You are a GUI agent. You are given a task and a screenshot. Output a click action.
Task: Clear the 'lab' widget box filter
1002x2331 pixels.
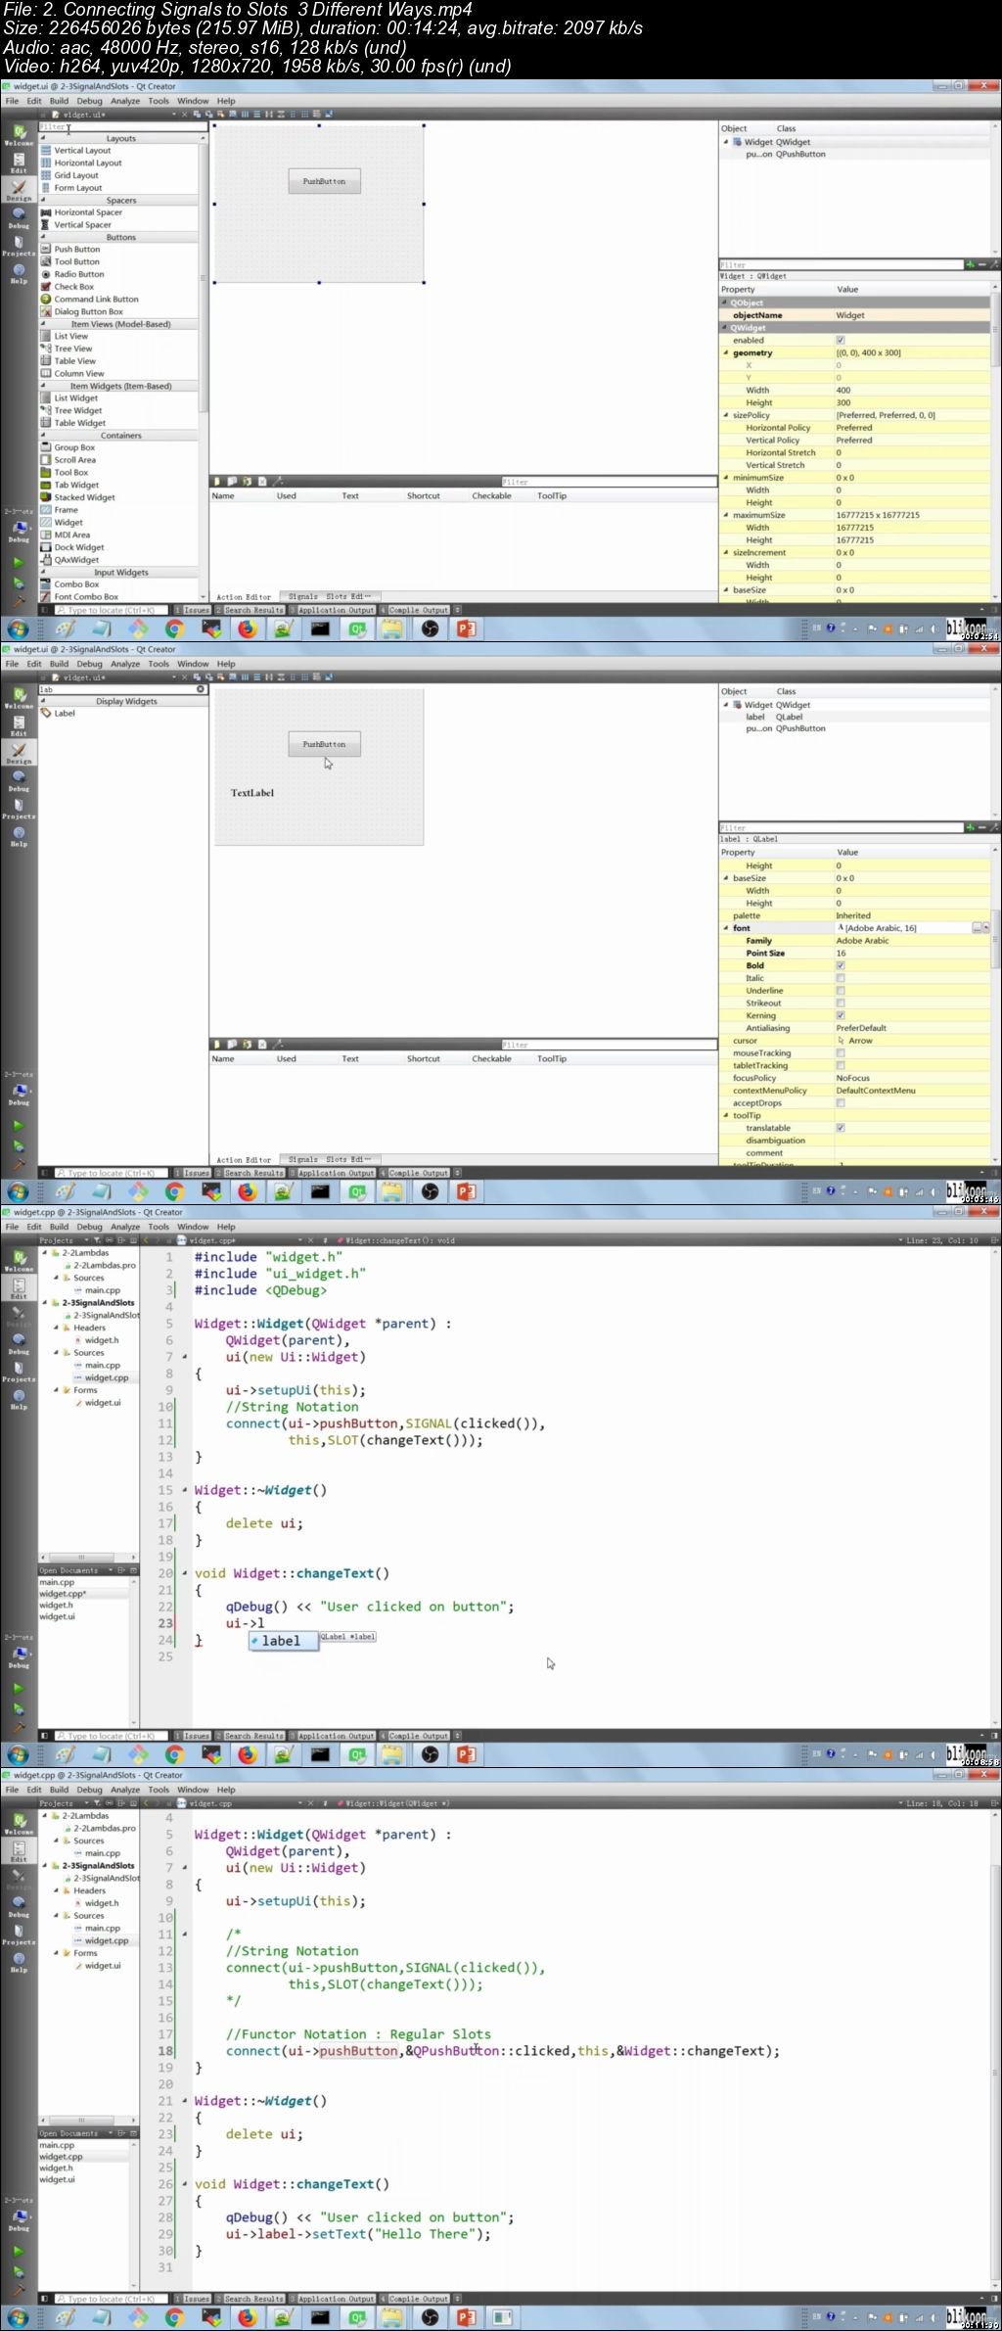(201, 689)
